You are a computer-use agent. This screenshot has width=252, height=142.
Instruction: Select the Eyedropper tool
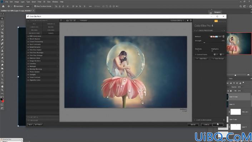click(2, 40)
